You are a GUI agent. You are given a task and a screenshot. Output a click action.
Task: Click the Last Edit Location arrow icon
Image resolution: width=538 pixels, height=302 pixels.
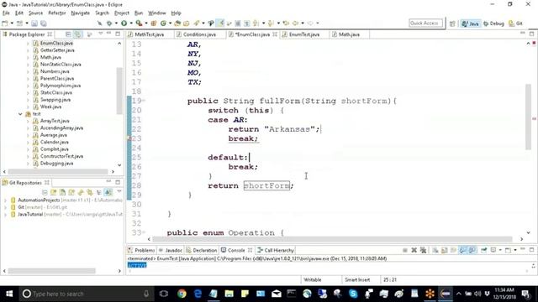286,23
